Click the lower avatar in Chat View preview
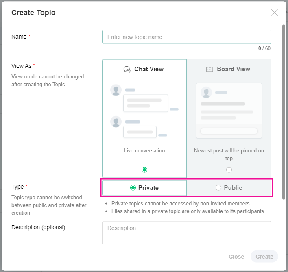288x272 pixels. click(116, 122)
